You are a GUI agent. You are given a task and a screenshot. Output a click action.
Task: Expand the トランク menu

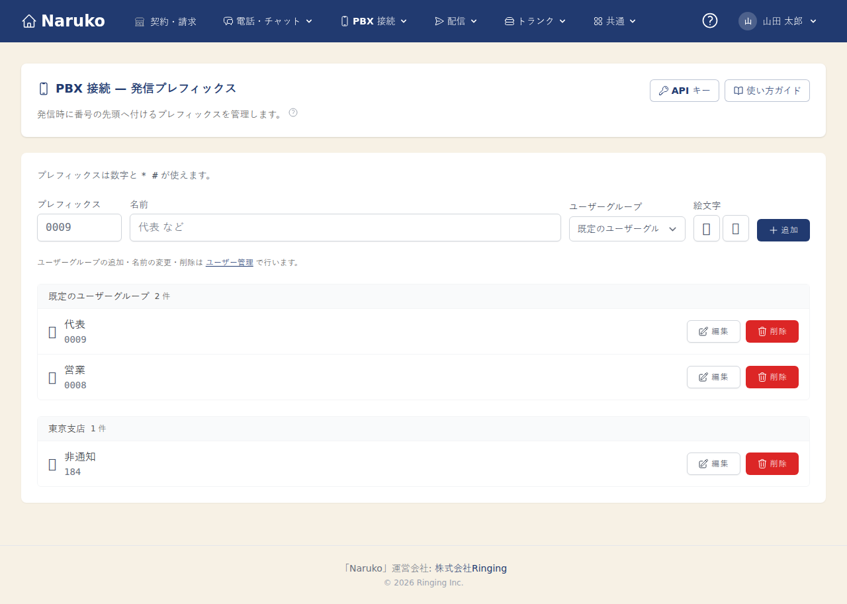pyautogui.click(x=535, y=21)
